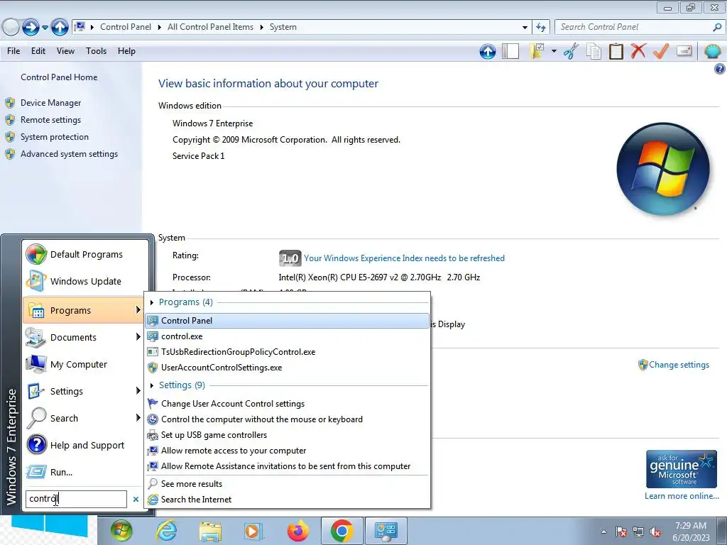Image resolution: width=727 pixels, height=545 pixels.
Task: Open Run... from the Start menu
Action: [84, 472]
